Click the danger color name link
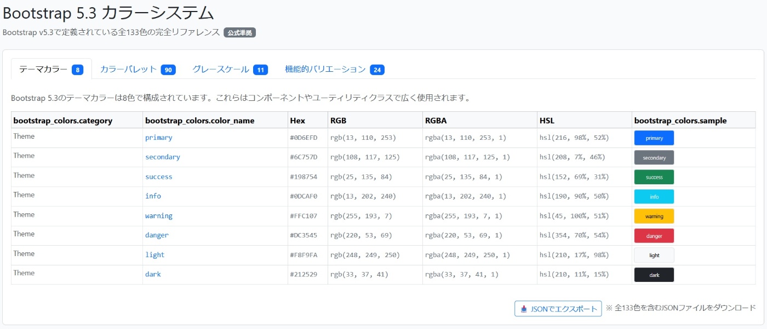Viewport: 767px width, 329px height. [x=157, y=235]
